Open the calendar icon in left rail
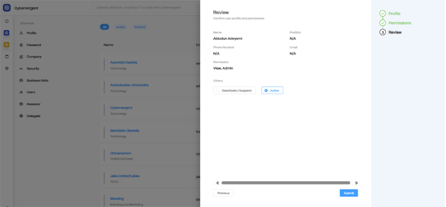This screenshot has height=207, width=446. click(x=7, y=57)
